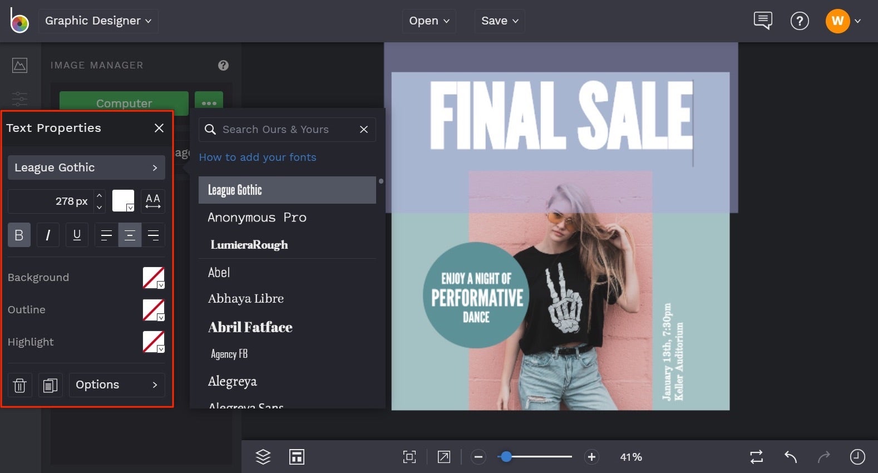The height and width of the screenshot is (473, 878).
Task: Open the Highlight color swatch
Action: point(154,342)
